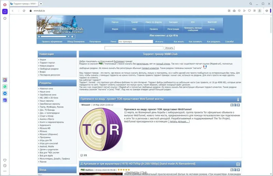Click the radio player progress bar

54,36
